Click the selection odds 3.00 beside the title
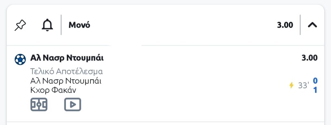 coord(309,58)
